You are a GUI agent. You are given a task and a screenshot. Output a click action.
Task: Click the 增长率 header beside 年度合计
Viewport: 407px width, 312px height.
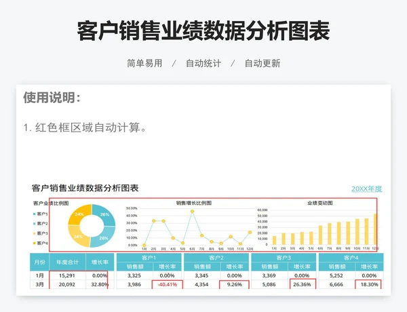click(100, 262)
